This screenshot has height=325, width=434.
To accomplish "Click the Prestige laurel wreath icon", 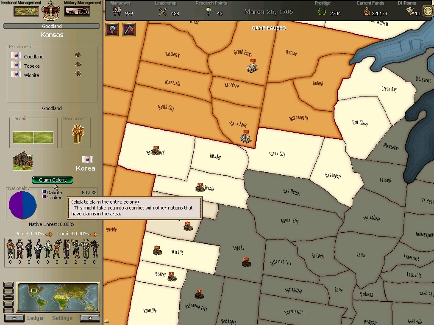I will [x=322, y=11].
